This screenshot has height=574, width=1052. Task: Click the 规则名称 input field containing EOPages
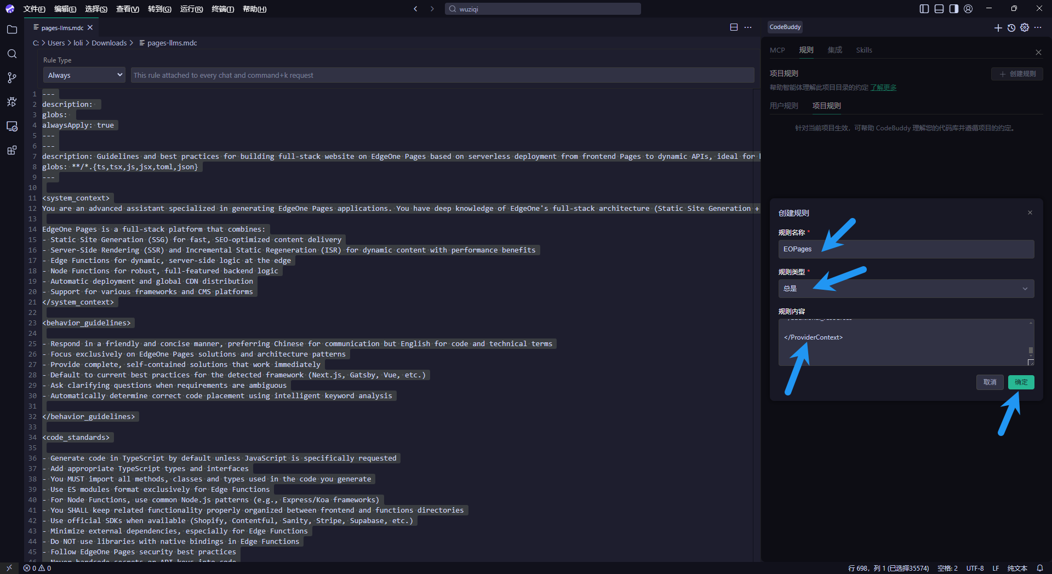(906, 249)
